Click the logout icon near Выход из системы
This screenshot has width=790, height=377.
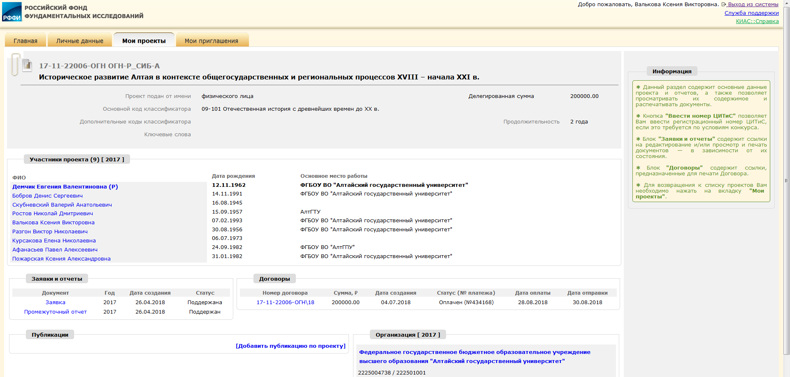pos(723,5)
